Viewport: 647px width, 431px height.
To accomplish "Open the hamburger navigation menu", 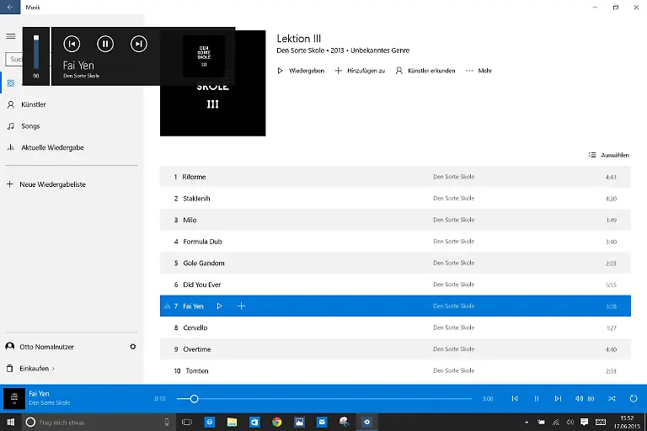I will (x=11, y=36).
